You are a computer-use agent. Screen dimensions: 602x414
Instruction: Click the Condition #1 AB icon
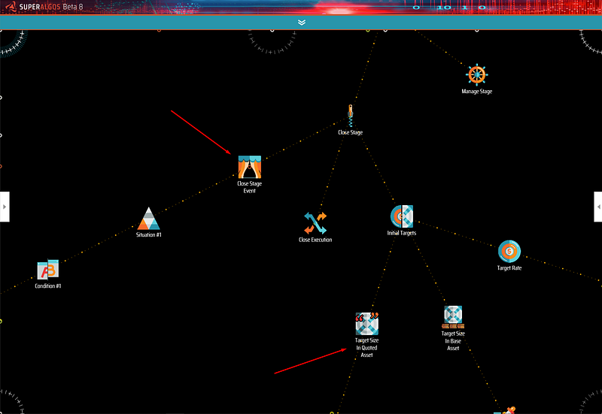click(48, 270)
